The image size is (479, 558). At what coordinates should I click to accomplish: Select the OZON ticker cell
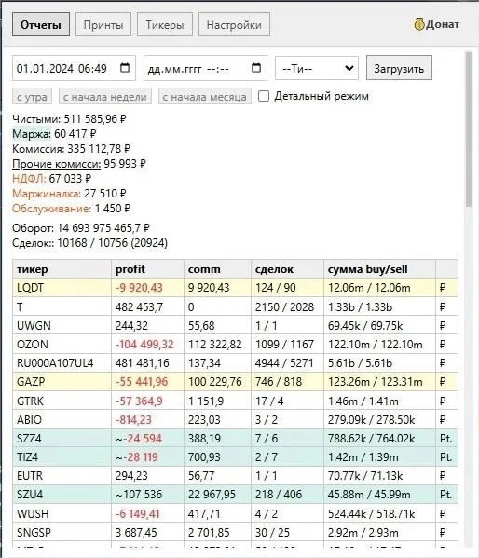(62, 344)
